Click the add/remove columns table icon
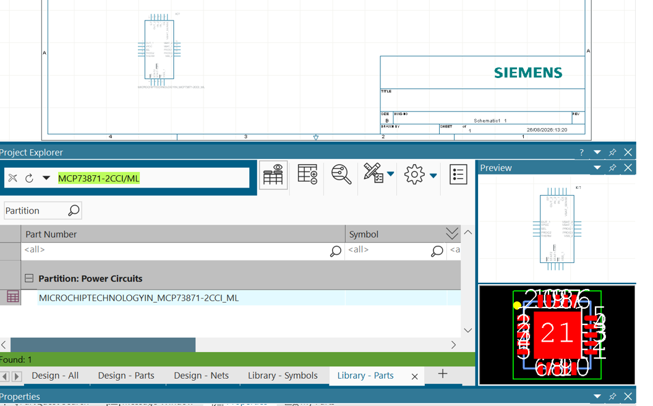The height and width of the screenshot is (406, 653). point(307,175)
